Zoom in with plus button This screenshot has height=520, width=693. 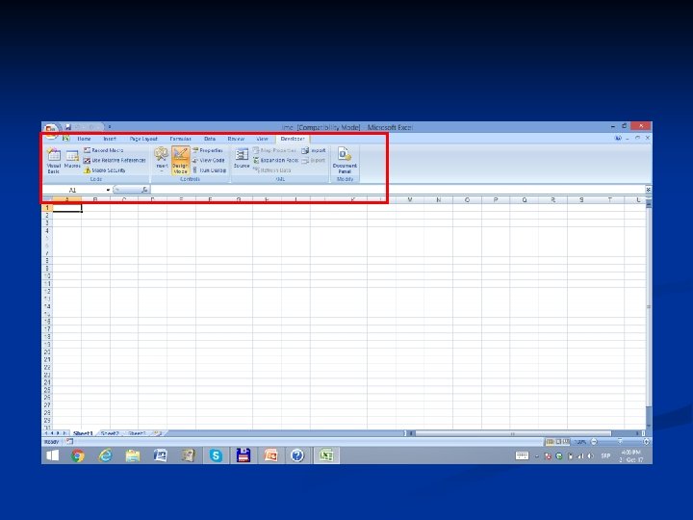646,442
